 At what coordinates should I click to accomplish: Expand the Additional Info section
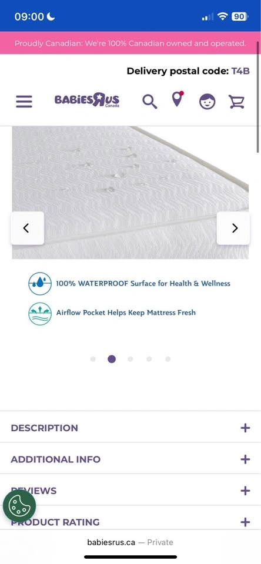click(130, 459)
